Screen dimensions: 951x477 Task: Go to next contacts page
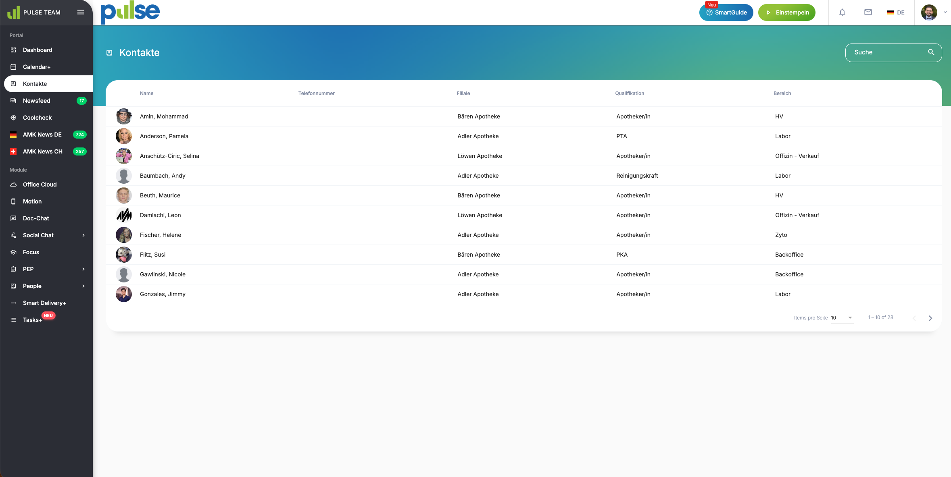[930, 318]
